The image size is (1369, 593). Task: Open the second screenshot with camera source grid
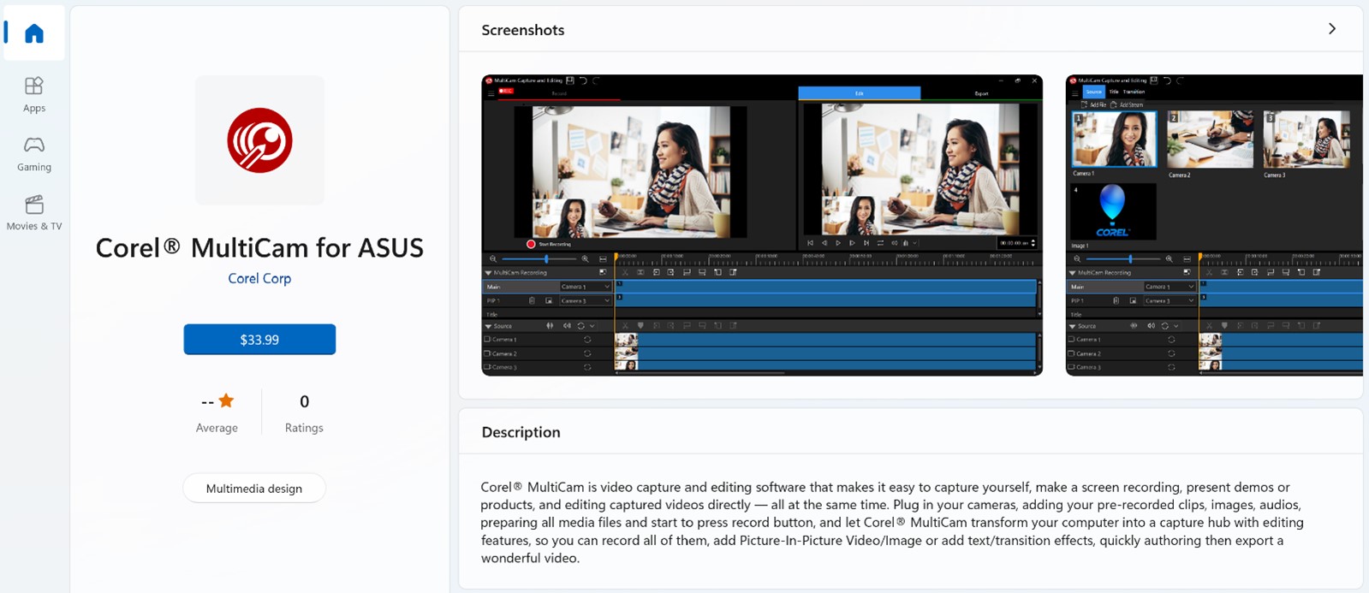(x=1214, y=225)
